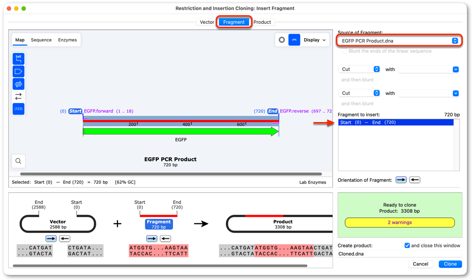Toggle the (123) numbering icon
472x280 pixels.
(18, 109)
